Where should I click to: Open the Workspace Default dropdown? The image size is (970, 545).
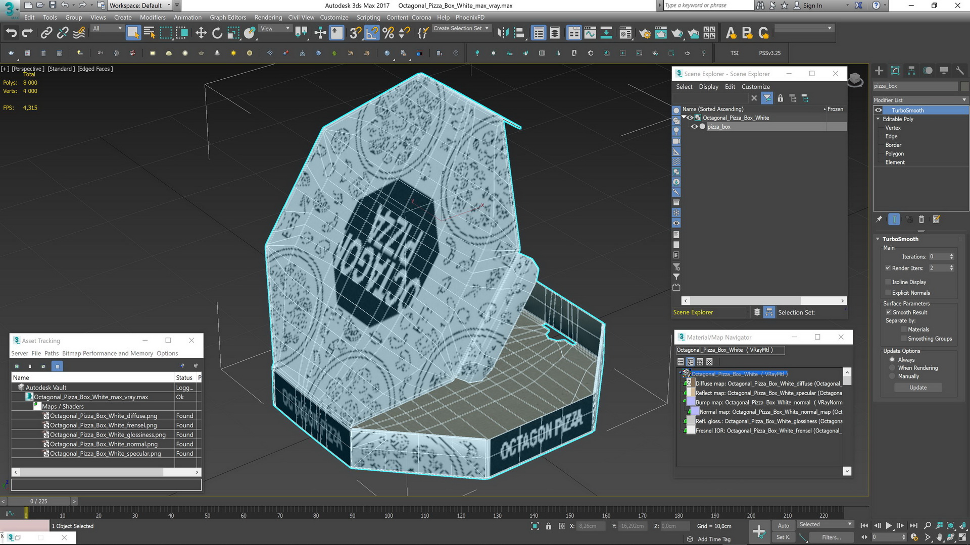tap(139, 6)
